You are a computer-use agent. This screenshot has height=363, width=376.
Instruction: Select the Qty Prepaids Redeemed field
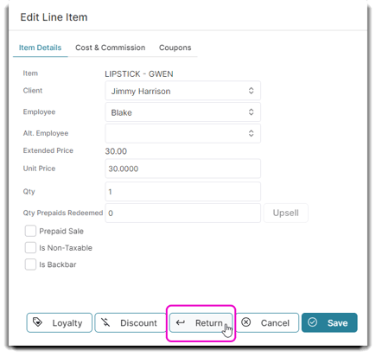pyautogui.click(x=183, y=213)
